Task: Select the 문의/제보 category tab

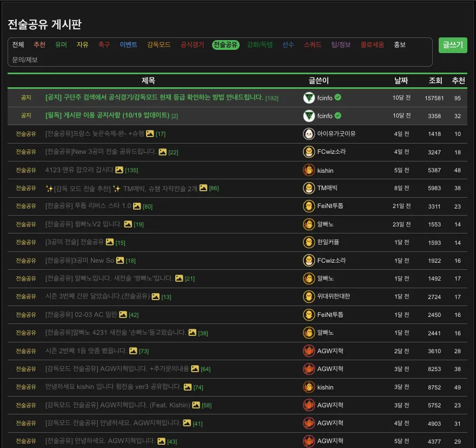Action: click(25, 60)
